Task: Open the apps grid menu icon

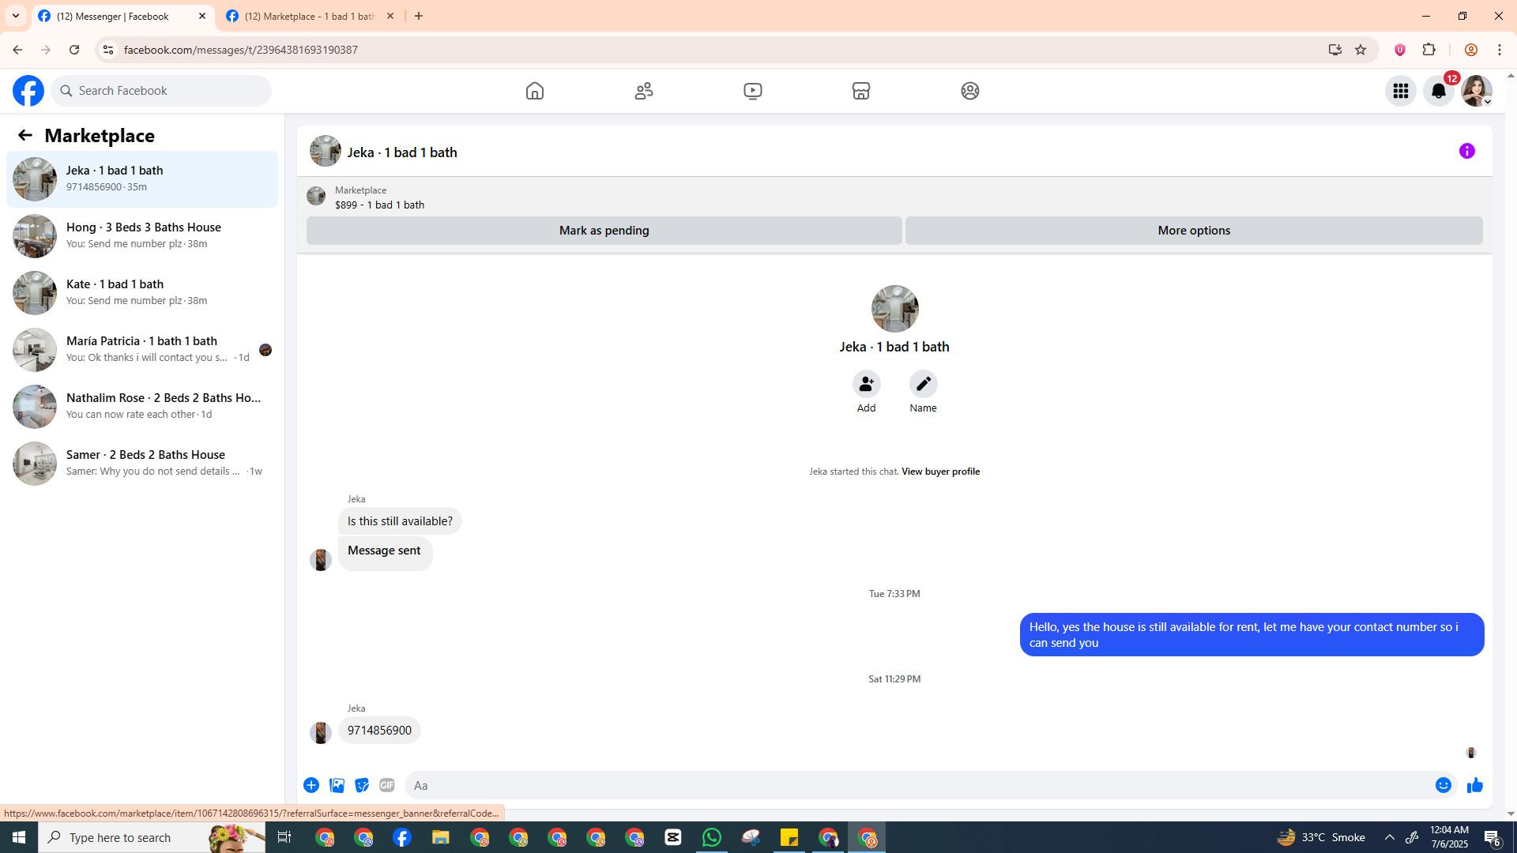Action: pyautogui.click(x=1401, y=91)
